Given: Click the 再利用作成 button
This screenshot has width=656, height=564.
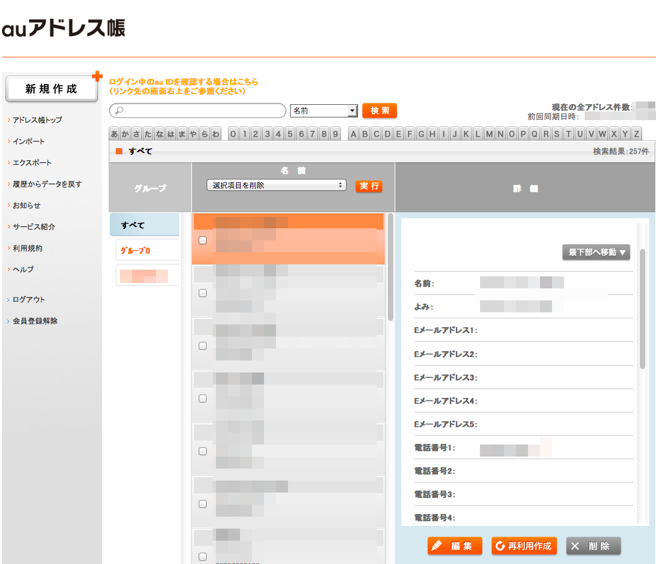Looking at the screenshot, I should tap(524, 546).
